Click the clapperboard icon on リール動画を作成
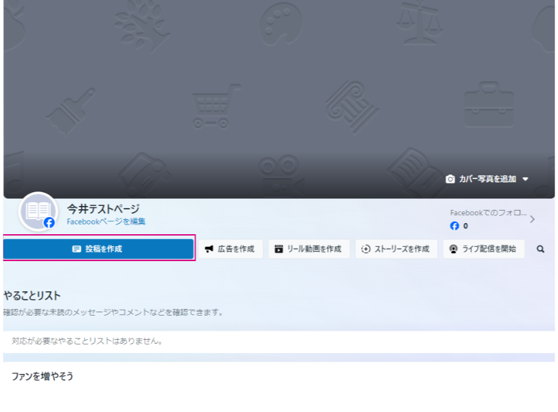Image resolution: width=558 pixels, height=412 pixels. click(278, 249)
